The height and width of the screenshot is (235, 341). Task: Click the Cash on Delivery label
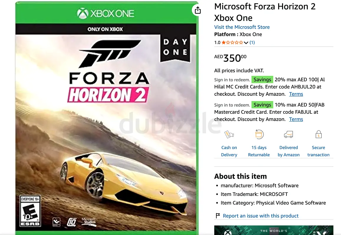229,151
